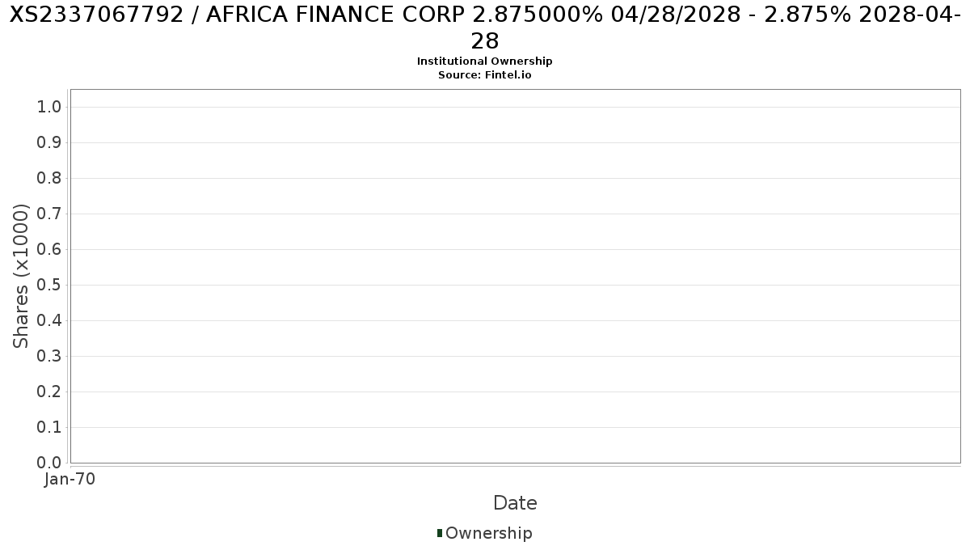Select the Date x-axis title
The height and width of the screenshot is (546, 970).
(x=515, y=503)
